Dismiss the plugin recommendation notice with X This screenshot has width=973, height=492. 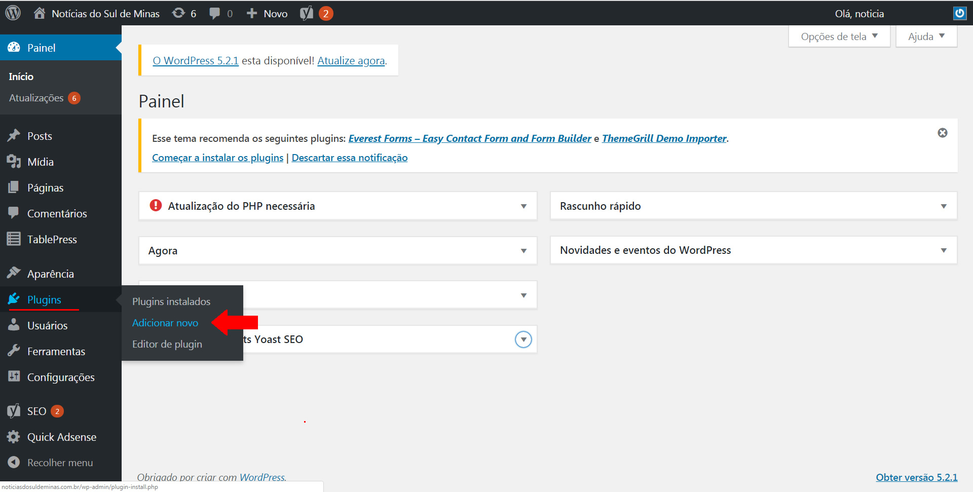pos(943,133)
